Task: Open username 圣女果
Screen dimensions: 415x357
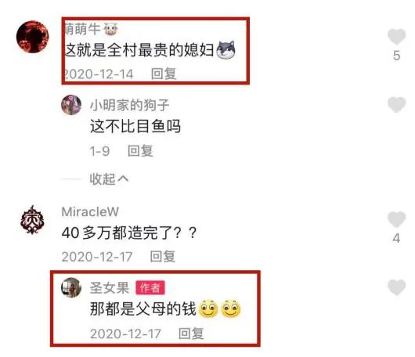Action: 110,287
